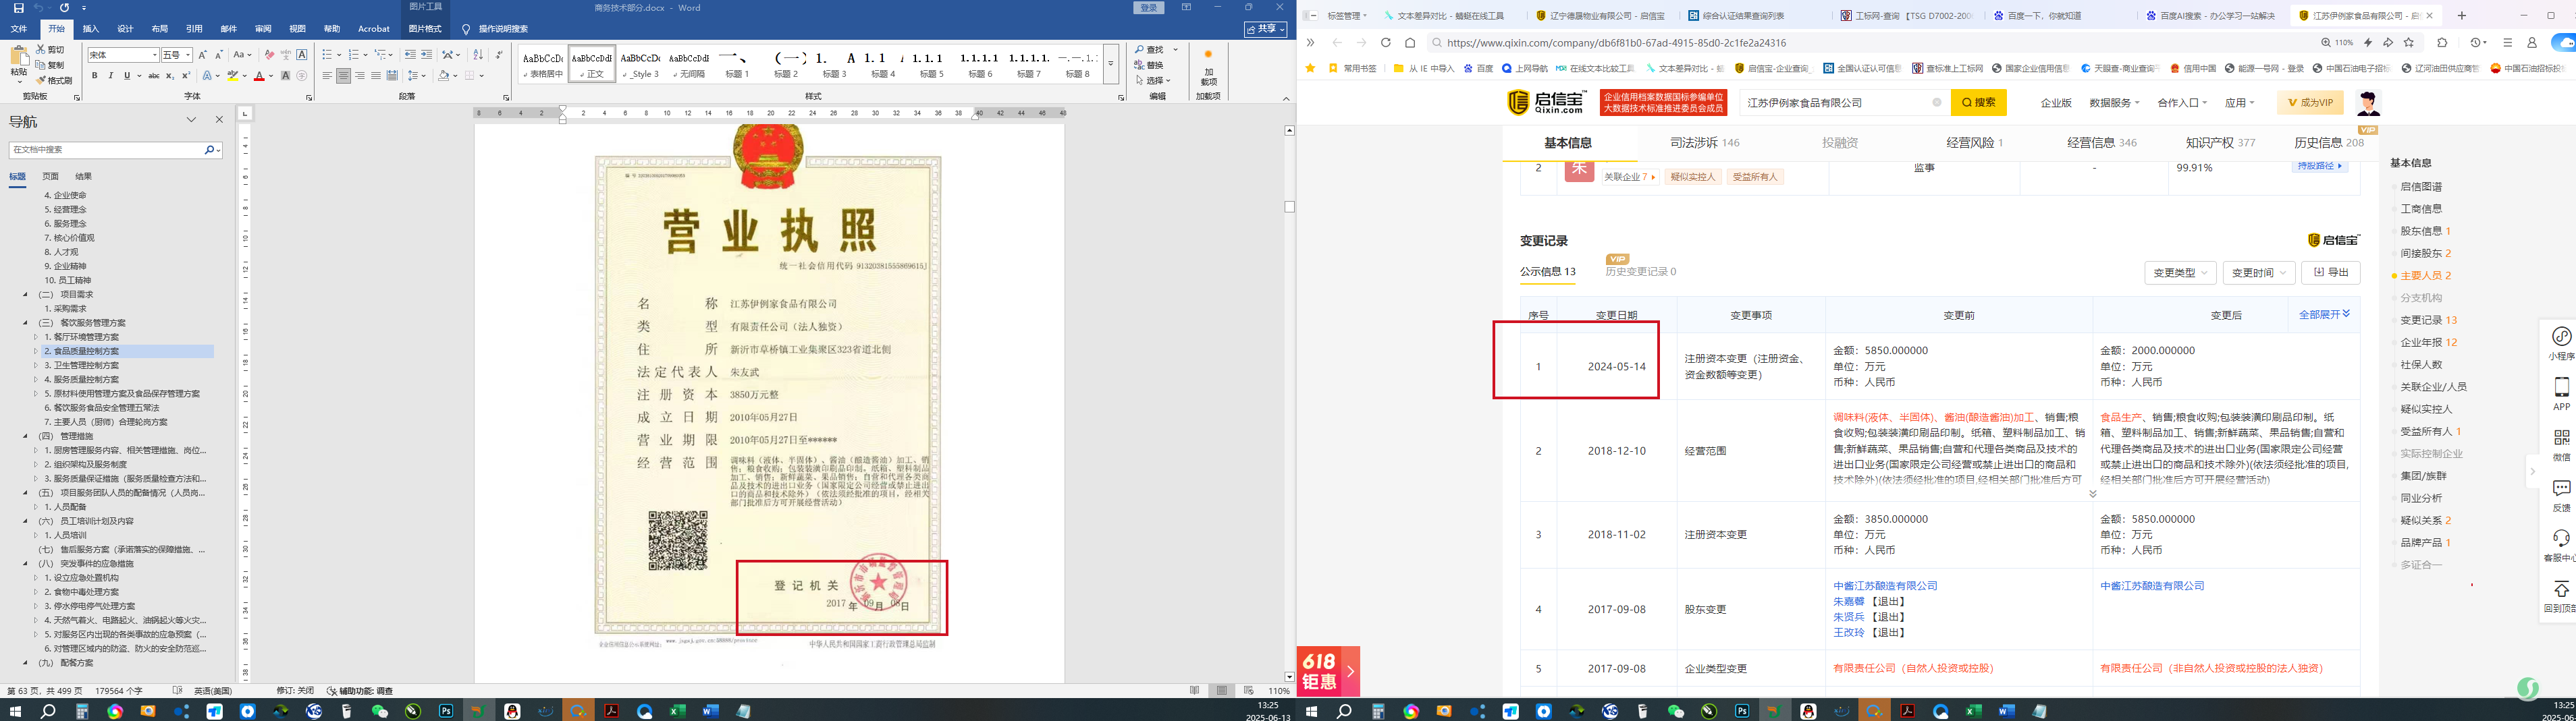
Task: Open the browser extensions puzzle icon
Action: [2442, 43]
